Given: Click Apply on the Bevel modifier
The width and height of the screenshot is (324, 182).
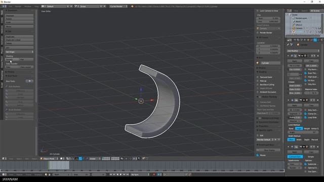Looking at the screenshot, I should pos(295,106).
